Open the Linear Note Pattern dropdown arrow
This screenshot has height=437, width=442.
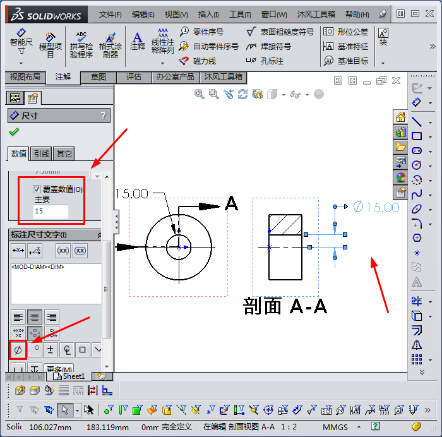[162, 63]
